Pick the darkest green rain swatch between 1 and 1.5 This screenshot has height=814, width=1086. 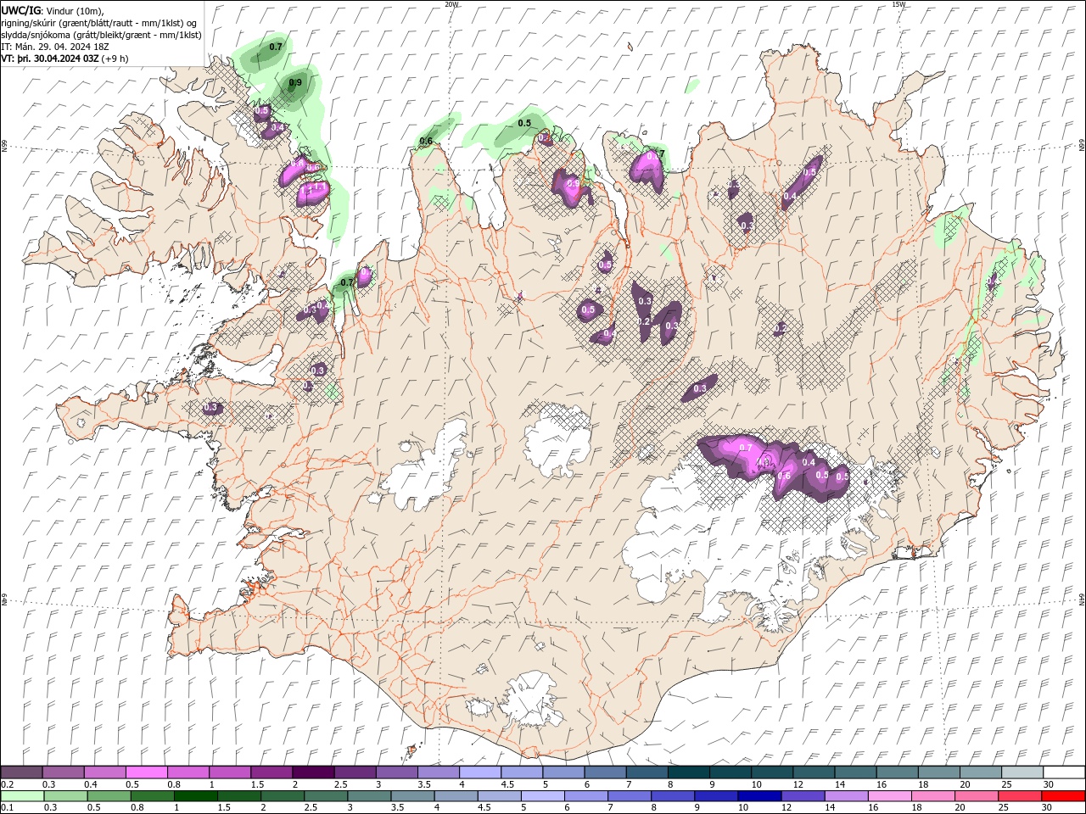pyautogui.click(x=195, y=796)
